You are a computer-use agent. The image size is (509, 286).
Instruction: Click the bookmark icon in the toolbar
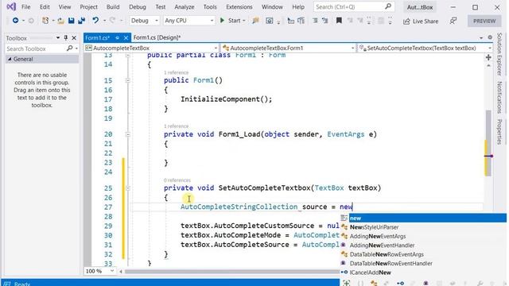click(339, 21)
